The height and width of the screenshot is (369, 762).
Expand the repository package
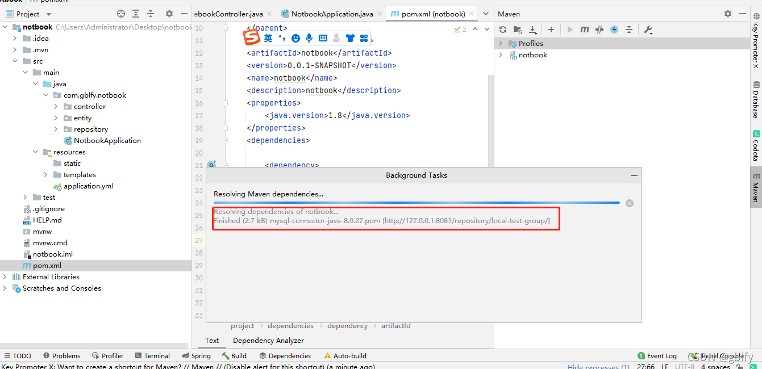(x=56, y=129)
